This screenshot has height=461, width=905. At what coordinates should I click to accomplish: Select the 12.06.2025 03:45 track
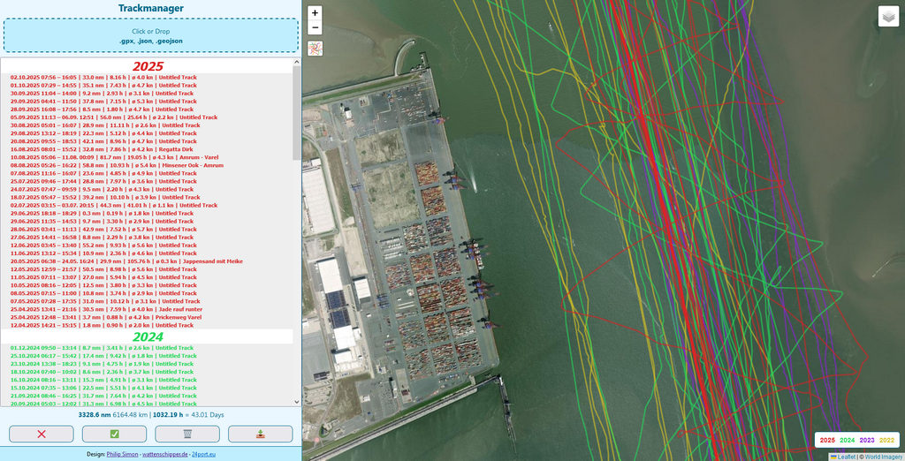[x=148, y=246]
